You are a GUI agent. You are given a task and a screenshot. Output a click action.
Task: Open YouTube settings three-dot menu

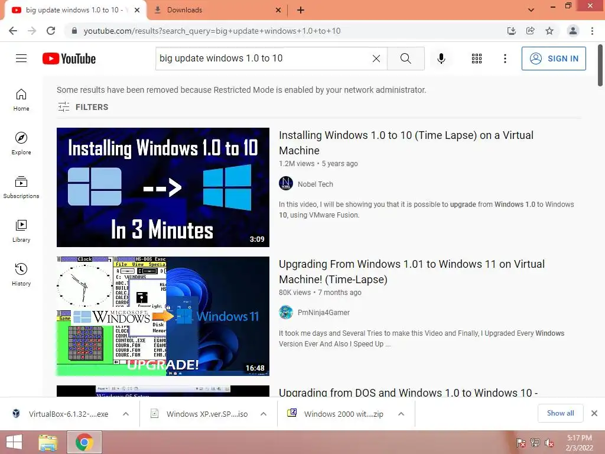(505, 59)
